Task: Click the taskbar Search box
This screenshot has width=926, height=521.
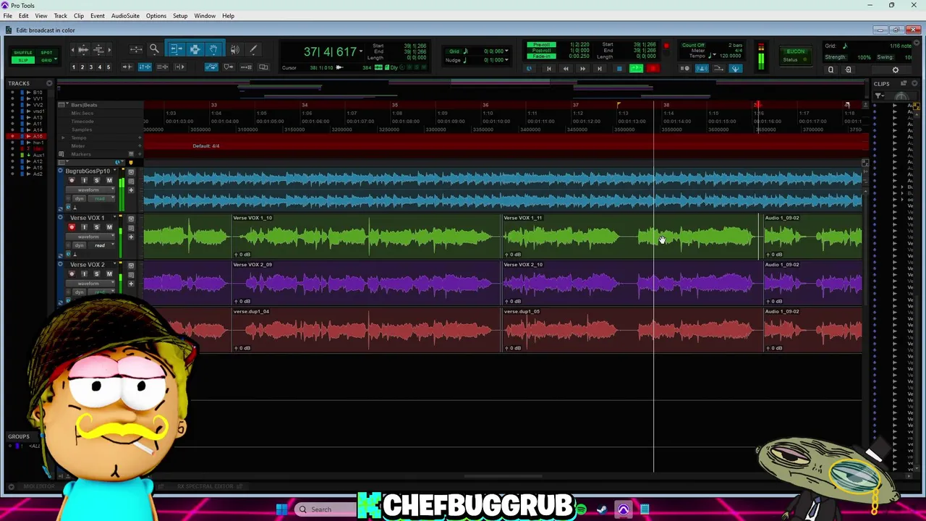Action: [326, 509]
